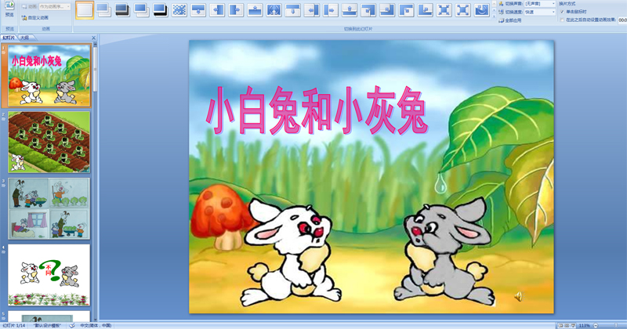627x329 pixels.
Task: Click the gray rabbit picture on slide
Action: coord(445,252)
